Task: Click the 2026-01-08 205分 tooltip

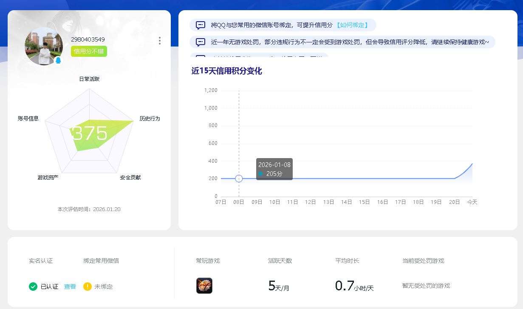Action: (x=274, y=169)
